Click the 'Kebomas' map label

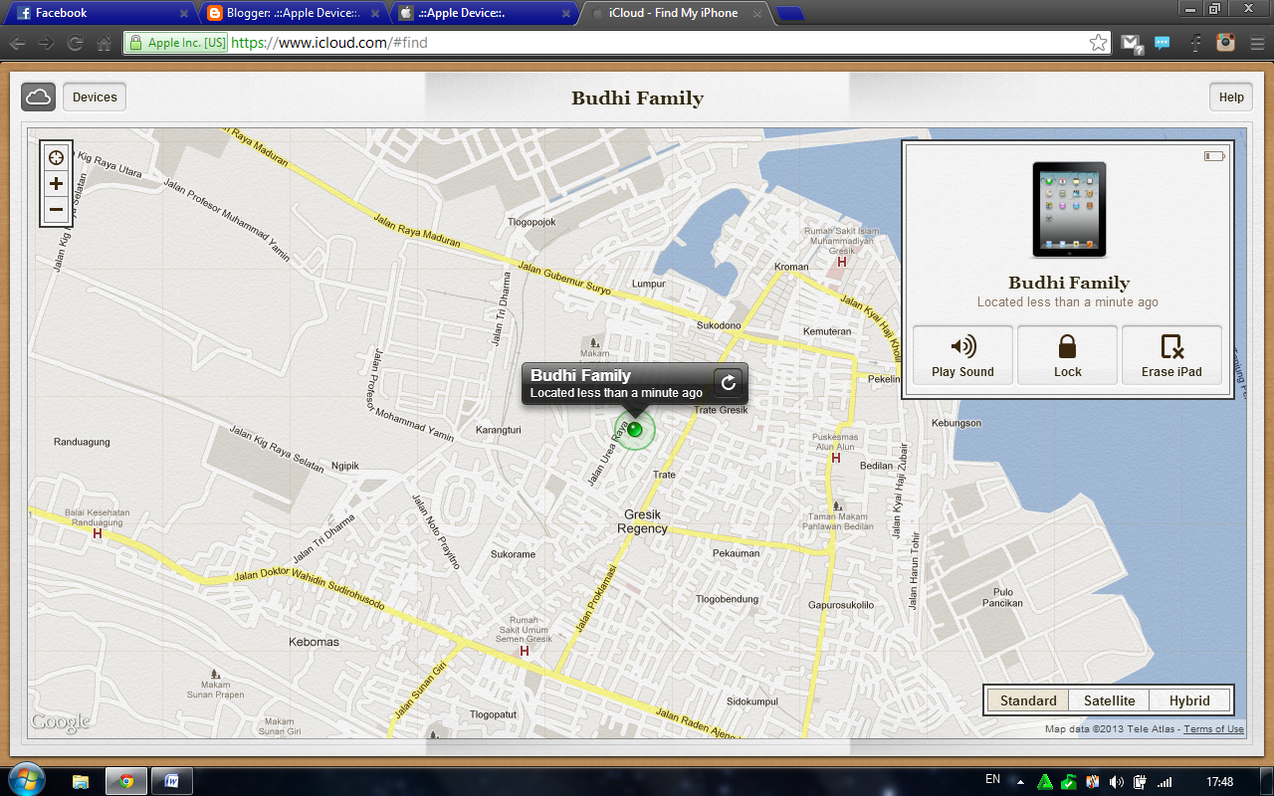314,642
